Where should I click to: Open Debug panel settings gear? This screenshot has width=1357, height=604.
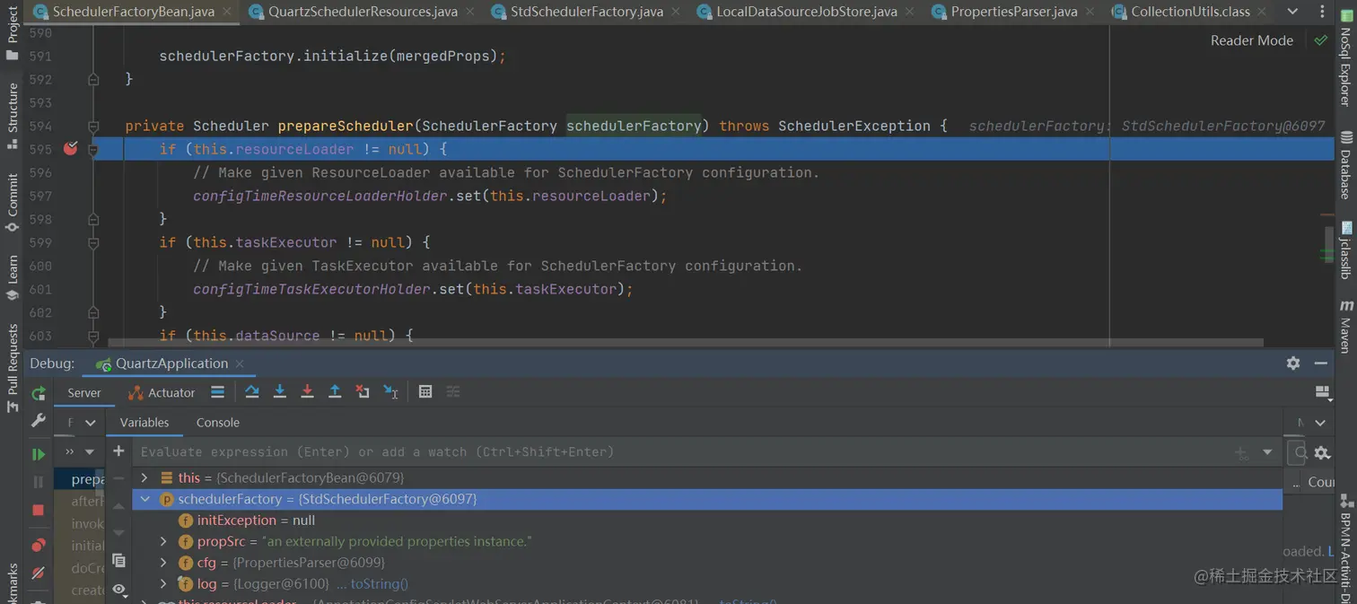point(1293,363)
